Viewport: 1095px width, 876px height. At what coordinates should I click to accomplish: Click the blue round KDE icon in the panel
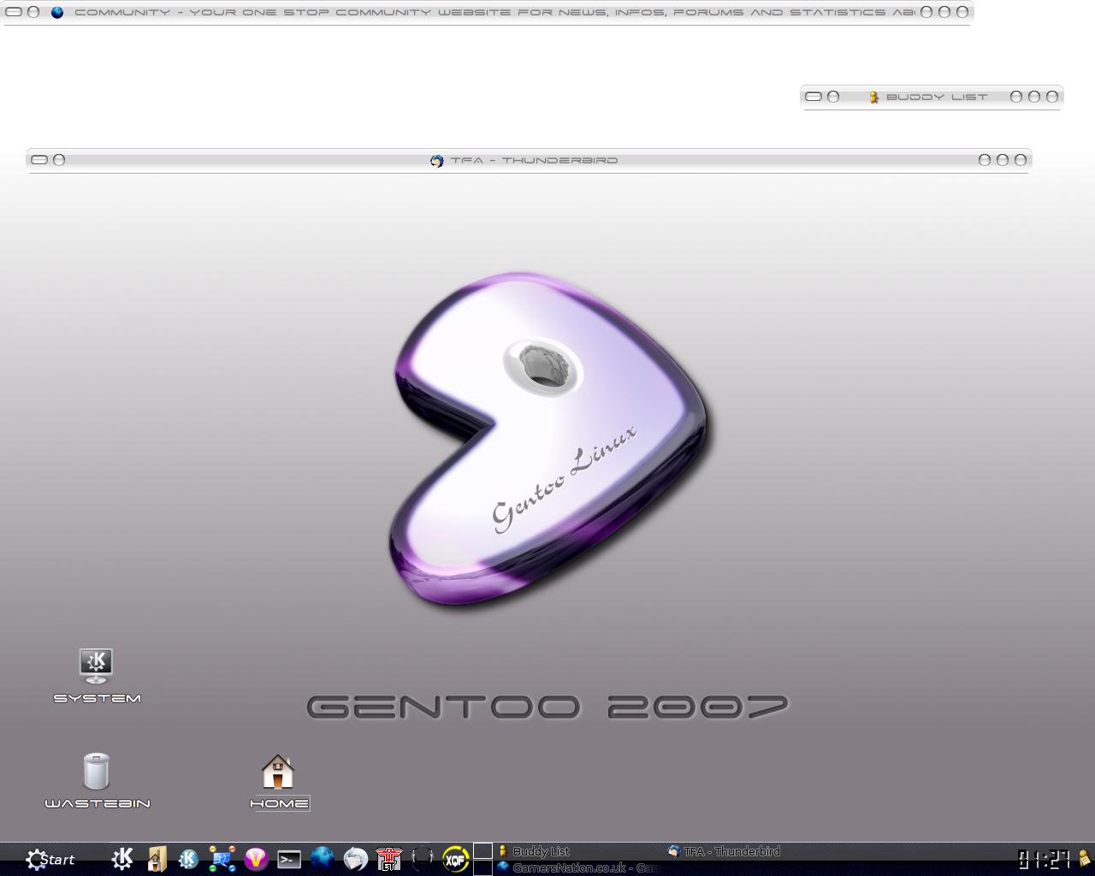click(188, 858)
